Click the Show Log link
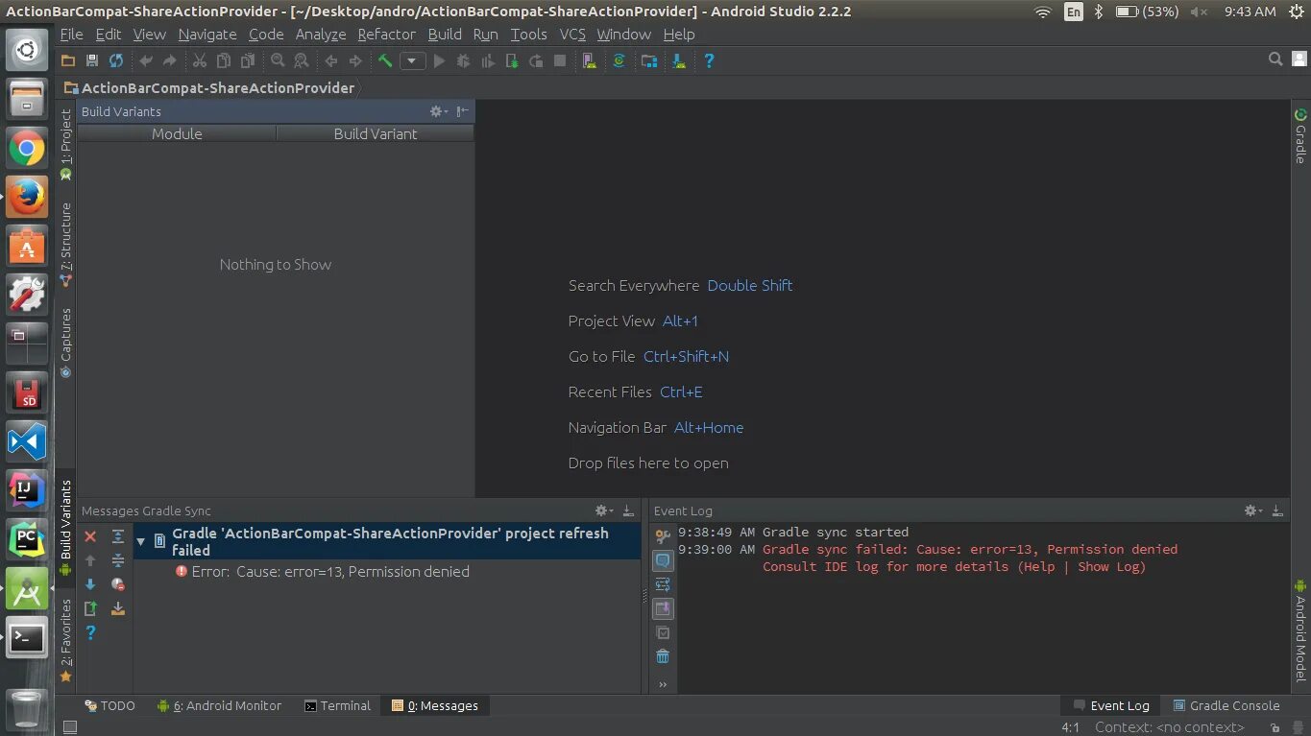This screenshot has width=1311, height=736. pyautogui.click(x=1110, y=566)
